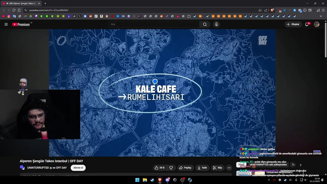Open File Explorer from taskbar
This screenshot has height=184, width=327.
145,180
